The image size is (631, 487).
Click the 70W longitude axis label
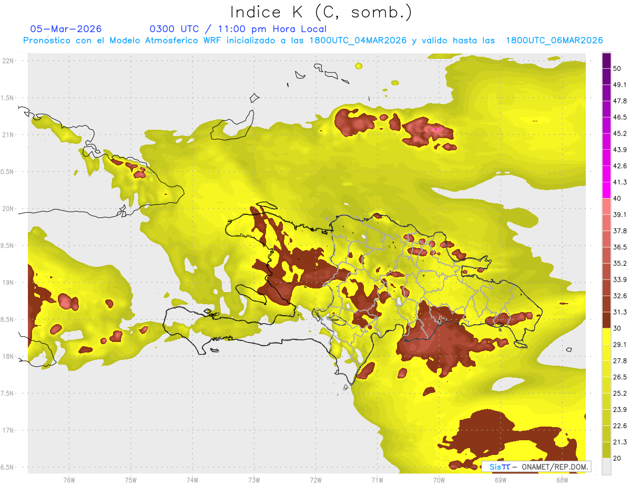[439, 480]
